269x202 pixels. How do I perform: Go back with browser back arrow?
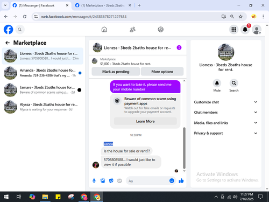click(6, 17)
